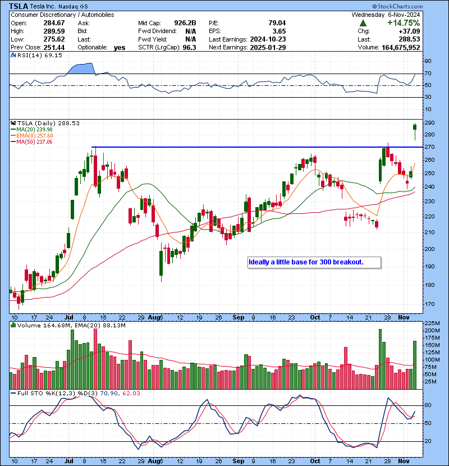Image resolution: width=449 pixels, height=466 pixels.
Task: Click the +14.75% percent change value
Action: coord(404,23)
